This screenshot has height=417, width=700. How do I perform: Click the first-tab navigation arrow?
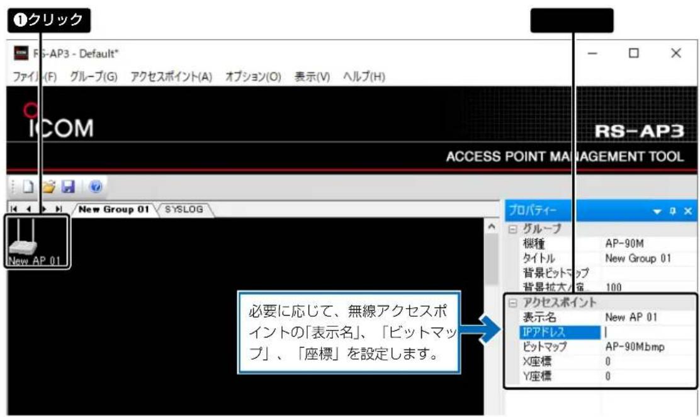pos(14,208)
